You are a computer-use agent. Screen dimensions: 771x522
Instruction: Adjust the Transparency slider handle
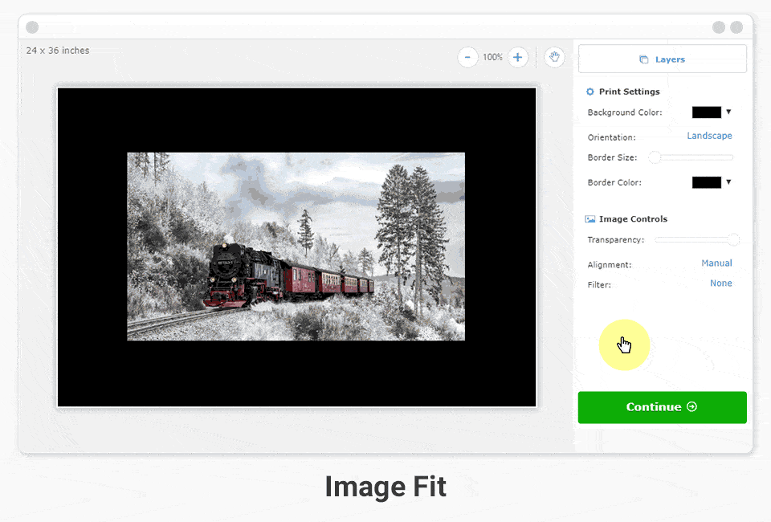click(733, 239)
